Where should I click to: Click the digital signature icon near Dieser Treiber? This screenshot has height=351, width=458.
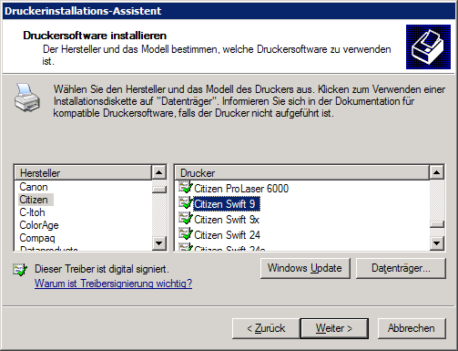point(20,270)
